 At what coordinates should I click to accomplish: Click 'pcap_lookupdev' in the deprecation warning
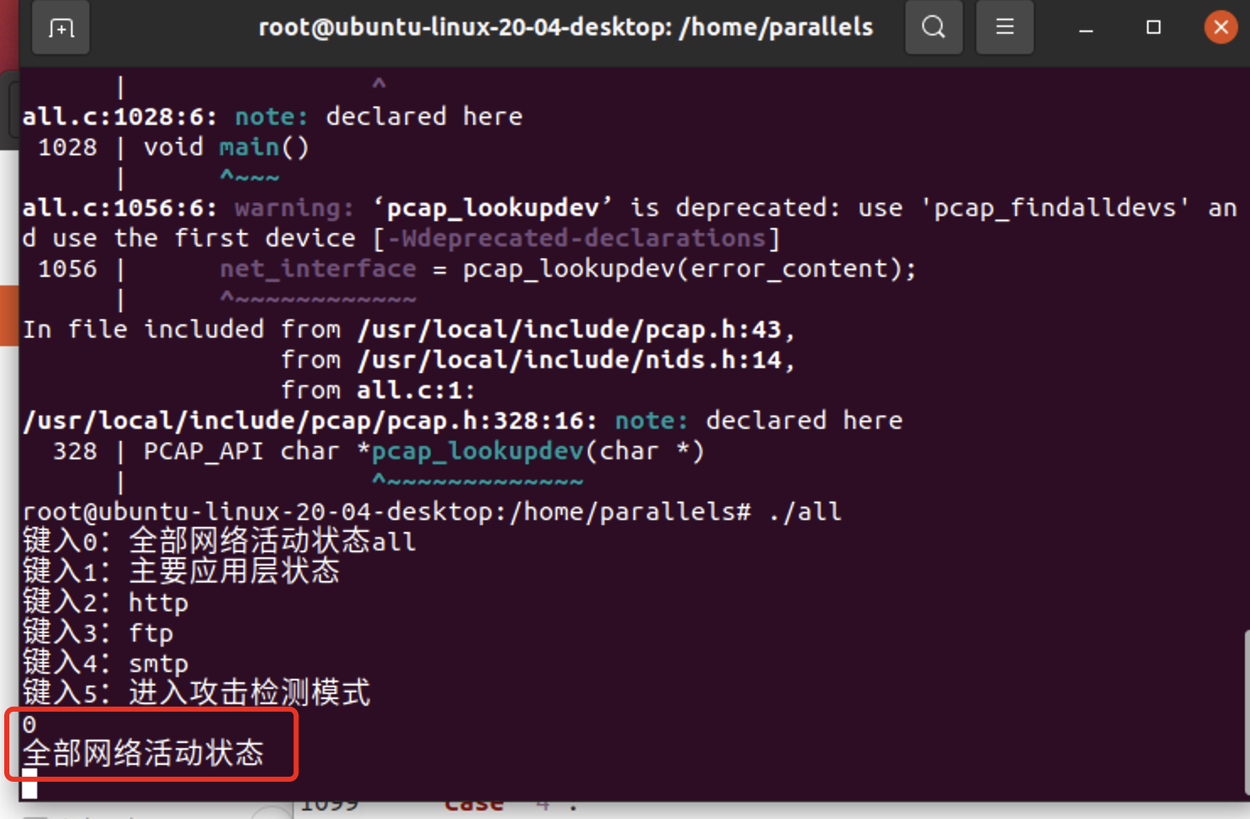coord(493,208)
